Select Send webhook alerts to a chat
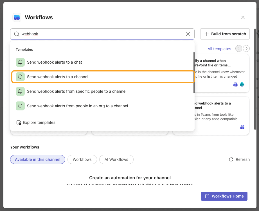Image resolution: width=259 pixels, height=211 pixels. coord(102,62)
